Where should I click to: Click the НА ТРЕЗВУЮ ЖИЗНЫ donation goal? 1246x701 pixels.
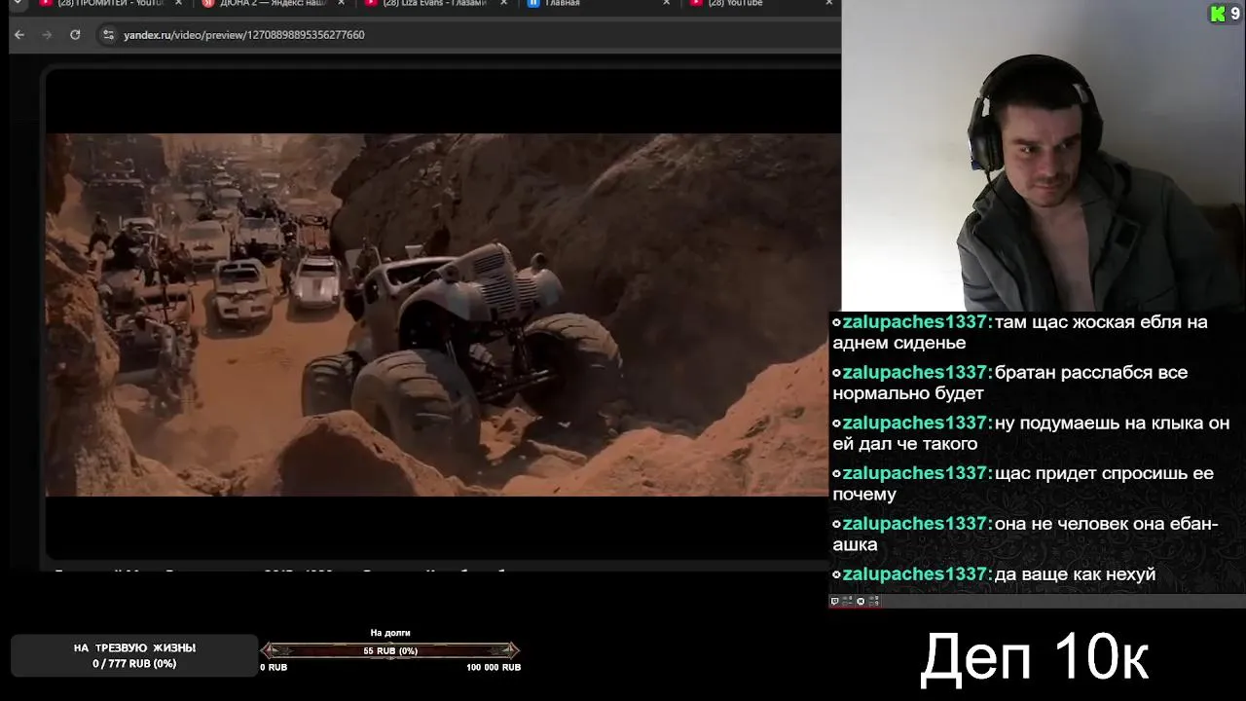(134, 655)
